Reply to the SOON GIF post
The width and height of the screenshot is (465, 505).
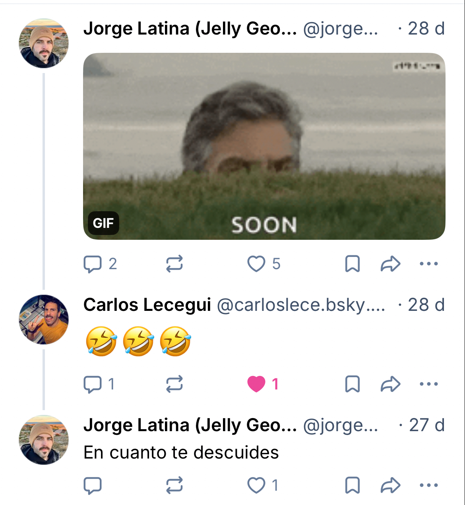click(93, 264)
